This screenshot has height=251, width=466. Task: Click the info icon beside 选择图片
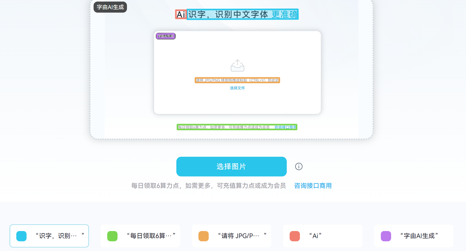coord(299,167)
